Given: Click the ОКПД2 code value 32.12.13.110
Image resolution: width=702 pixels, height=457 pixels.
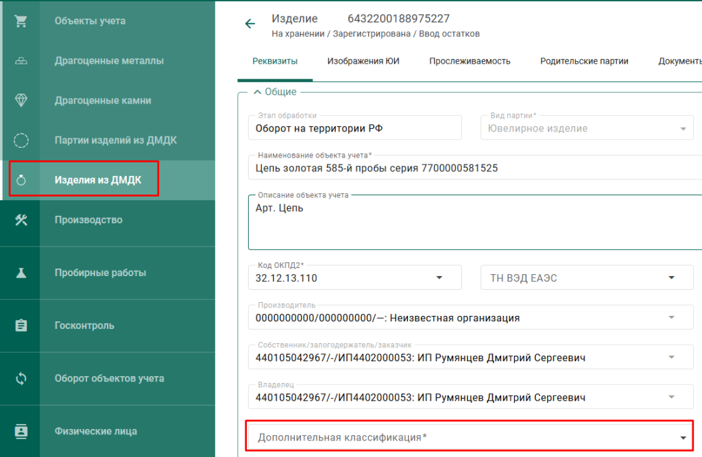Looking at the screenshot, I should coord(286,278).
